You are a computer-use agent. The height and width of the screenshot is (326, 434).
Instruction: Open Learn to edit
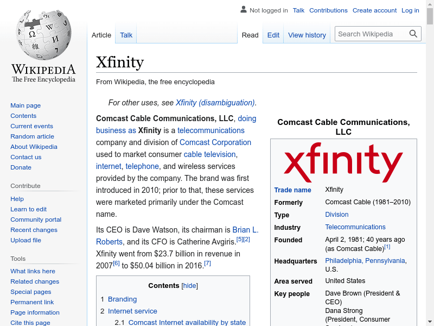point(29,209)
